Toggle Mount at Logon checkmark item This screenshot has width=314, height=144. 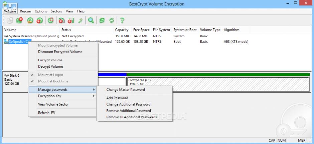[x=63, y=75]
